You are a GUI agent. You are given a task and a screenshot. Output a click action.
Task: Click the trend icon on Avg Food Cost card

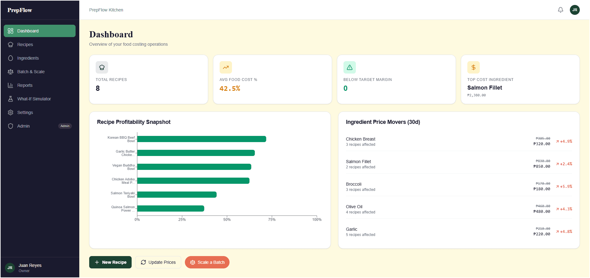(225, 67)
